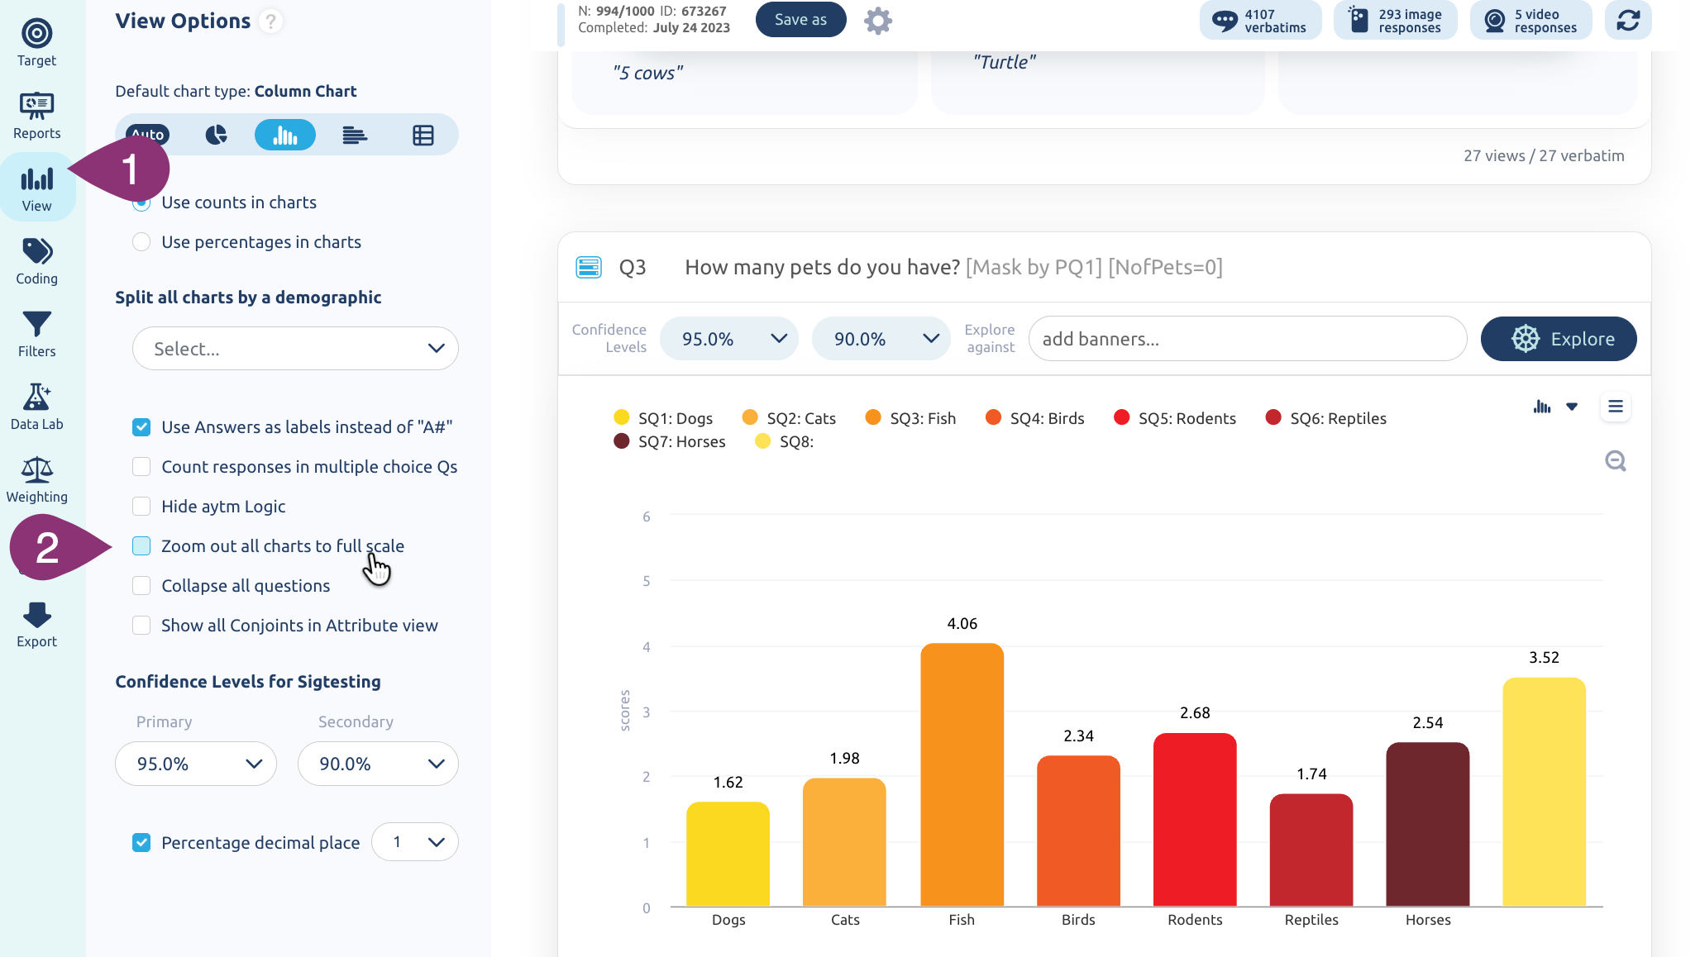Screen dimensions: 1700x957
Task: Click the Q3 question type icon
Action: click(x=589, y=268)
